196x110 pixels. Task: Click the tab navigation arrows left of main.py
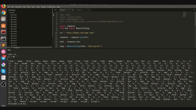tap(56, 10)
